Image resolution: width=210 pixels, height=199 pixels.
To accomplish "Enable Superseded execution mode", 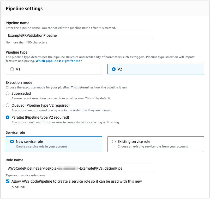I will (x=8, y=93).
